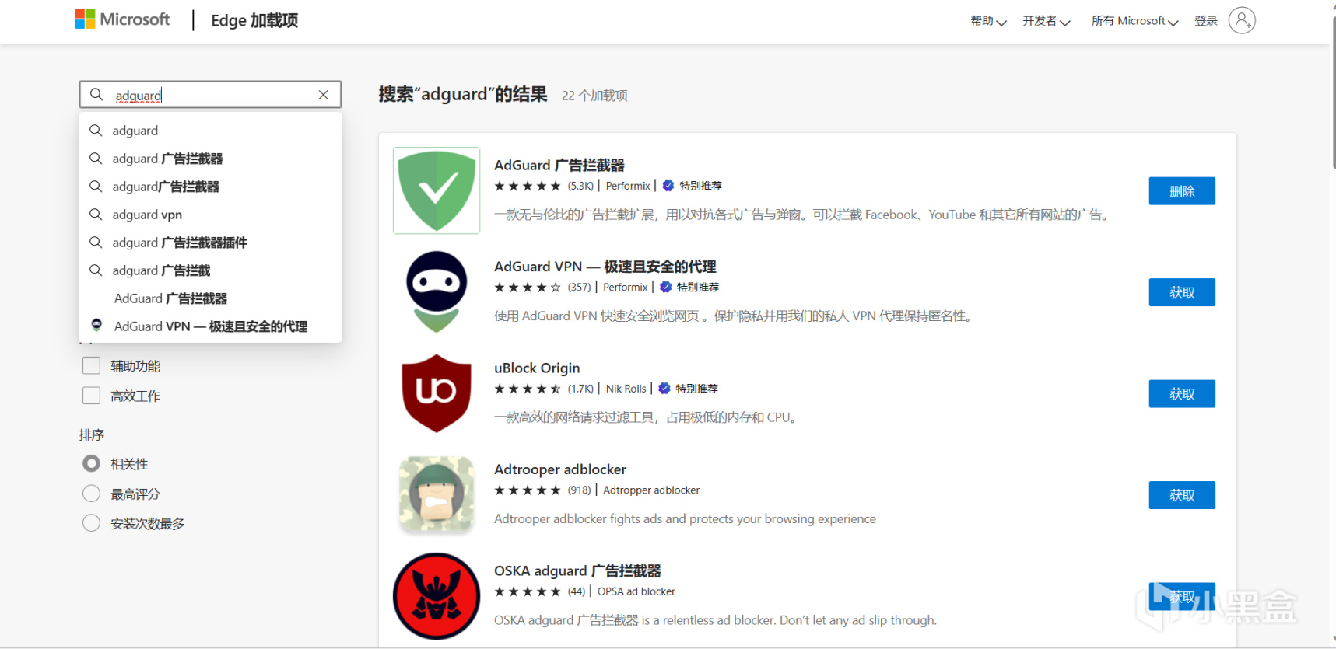Image resolution: width=1336 pixels, height=649 pixels.
Task: Choose the plain 'adguard' search suggestion
Action: point(210,131)
